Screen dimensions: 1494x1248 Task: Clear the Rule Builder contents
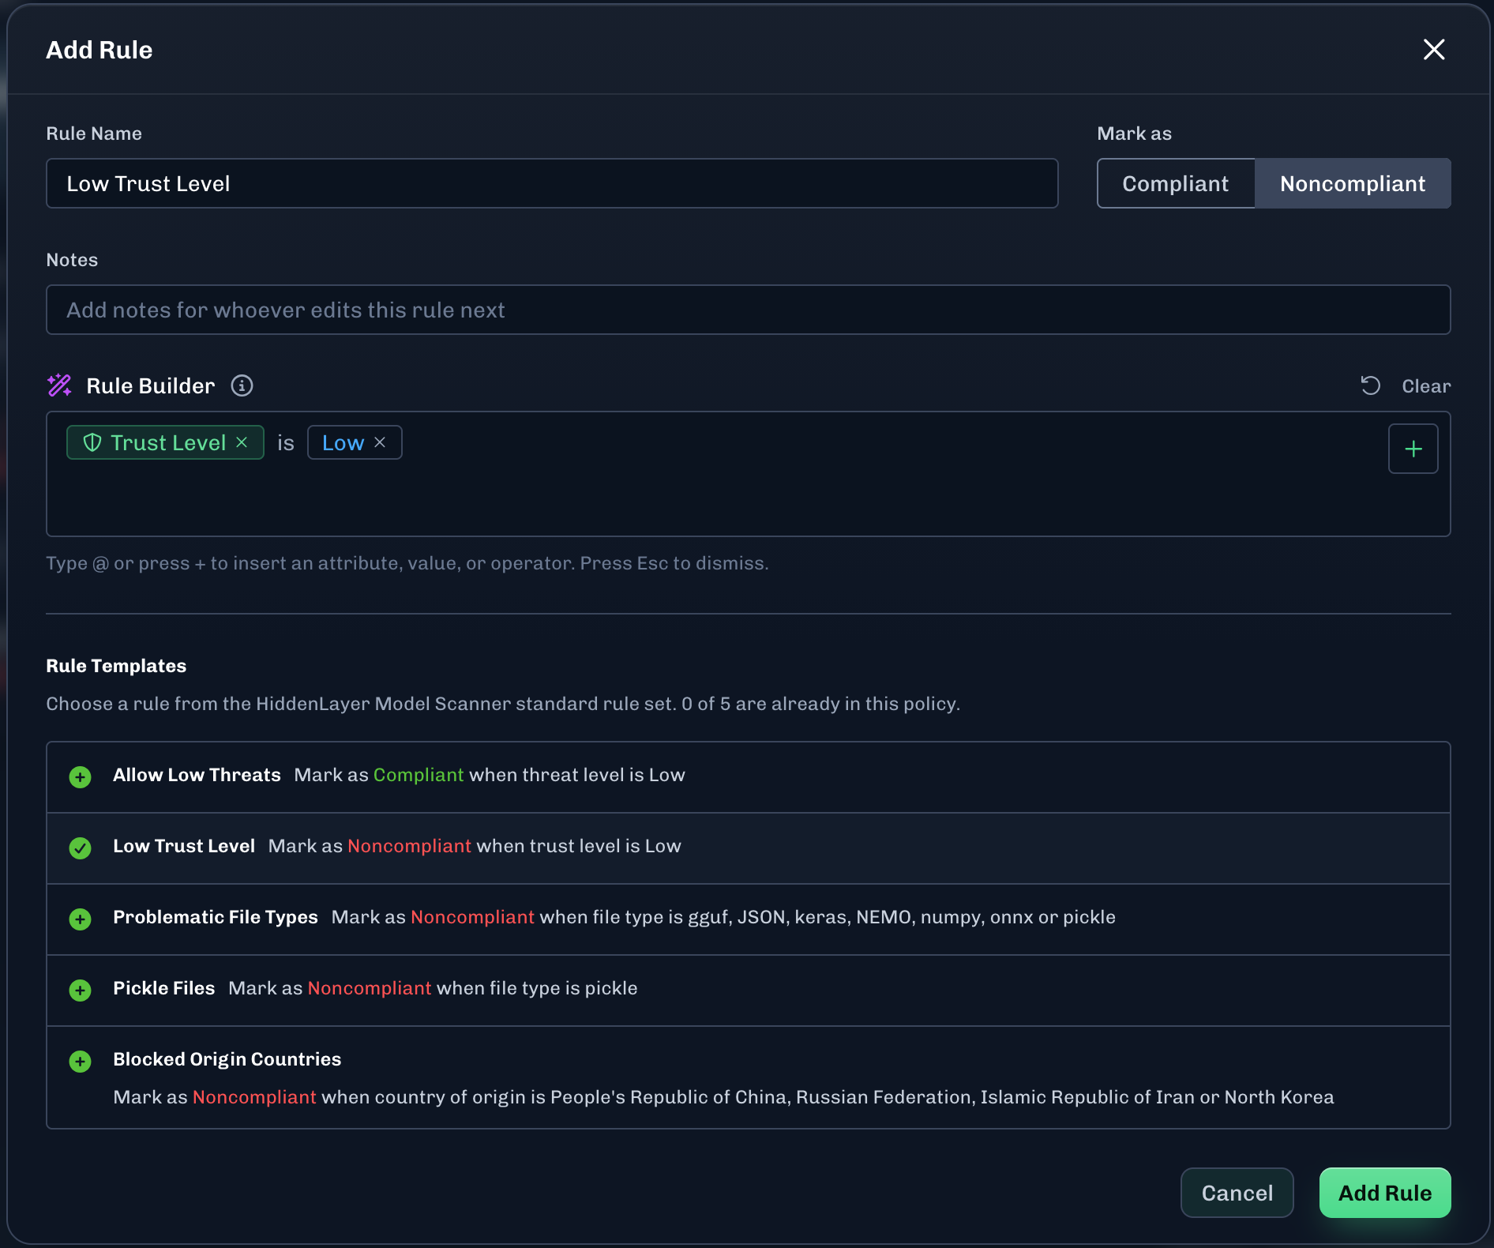coord(1426,386)
